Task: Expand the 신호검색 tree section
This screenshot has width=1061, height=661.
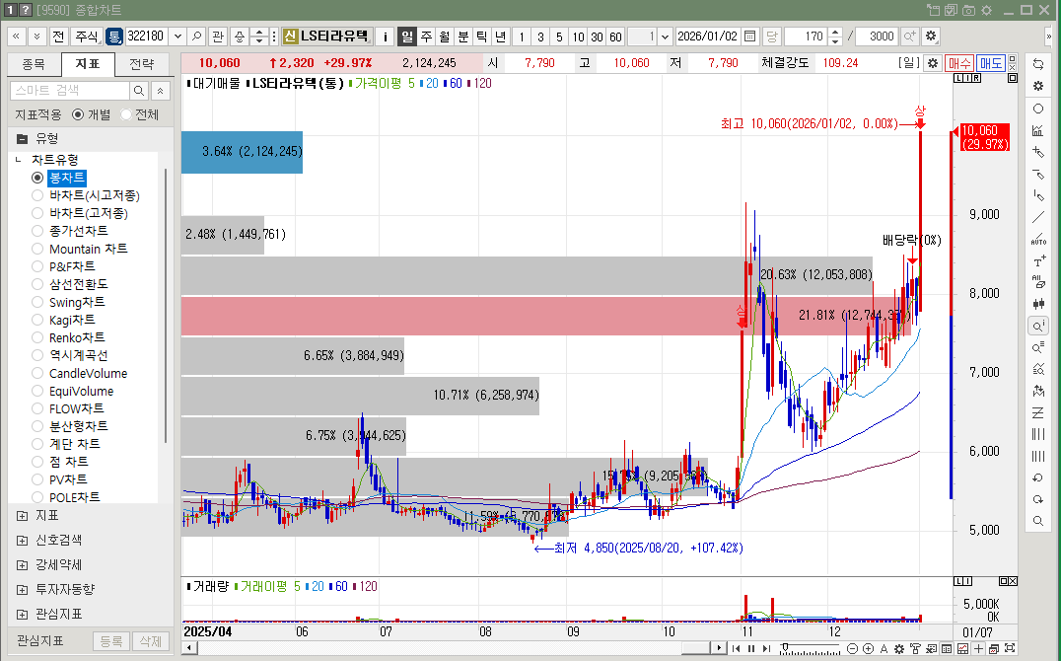Action: [x=23, y=541]
